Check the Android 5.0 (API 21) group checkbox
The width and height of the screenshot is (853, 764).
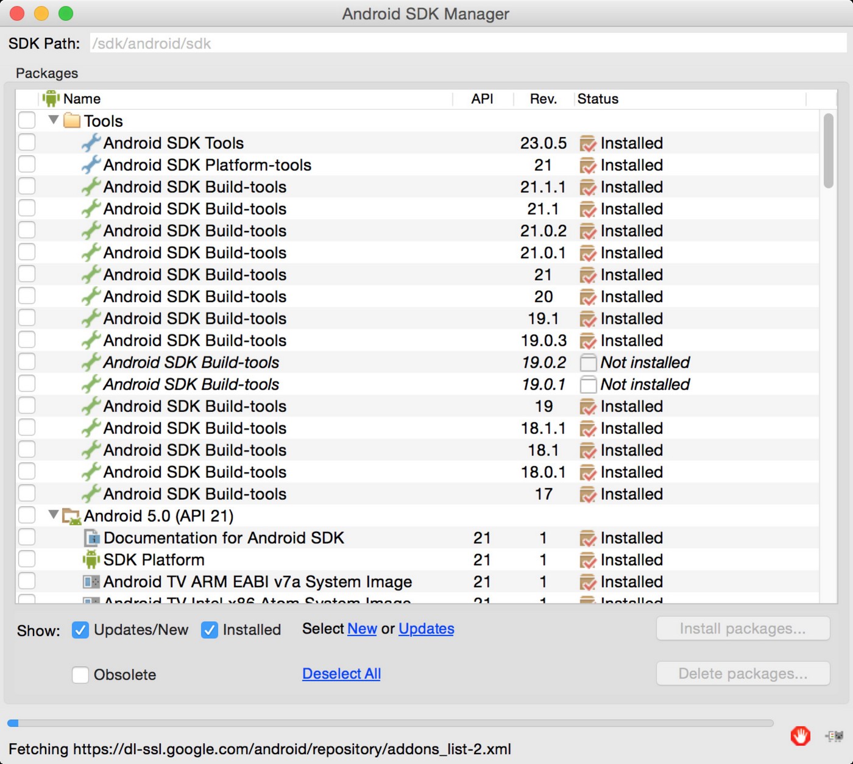tap(27, 515)
